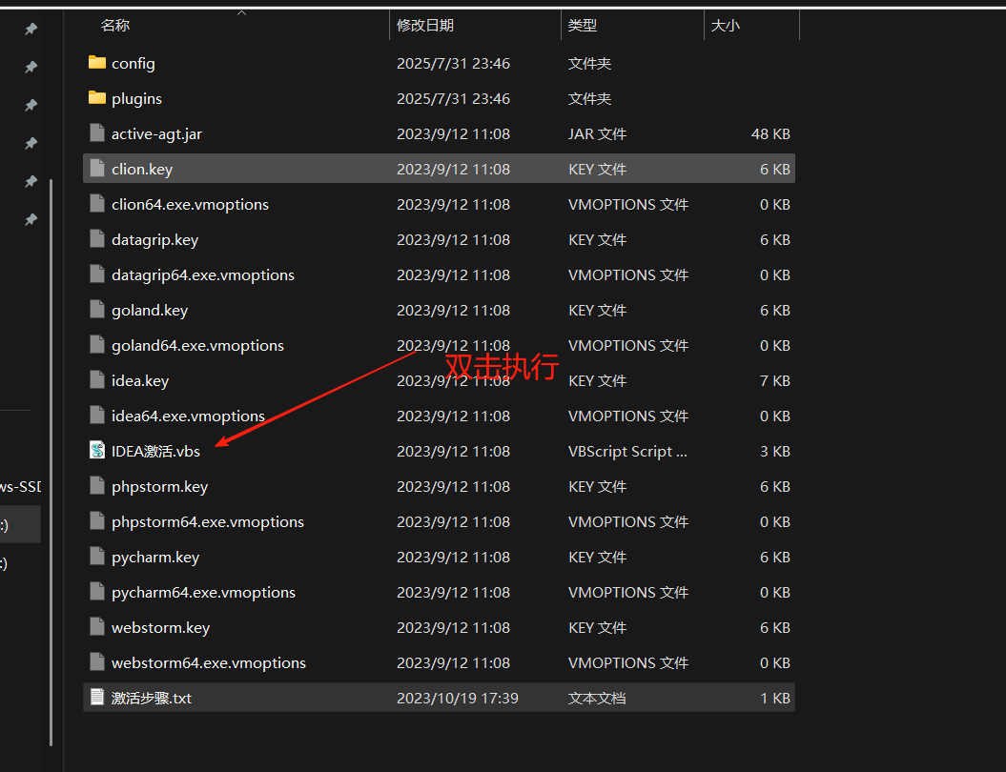The image size is (1006, 772).
Task: Select the webstorm64.exe.vmoptions file name
Action: coord(209,663)
